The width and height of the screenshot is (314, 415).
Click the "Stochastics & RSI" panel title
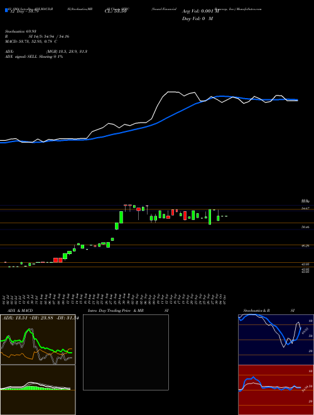click(269, 311)
